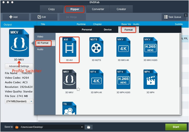Click the Base Vie column header

[x=126, y=24]
